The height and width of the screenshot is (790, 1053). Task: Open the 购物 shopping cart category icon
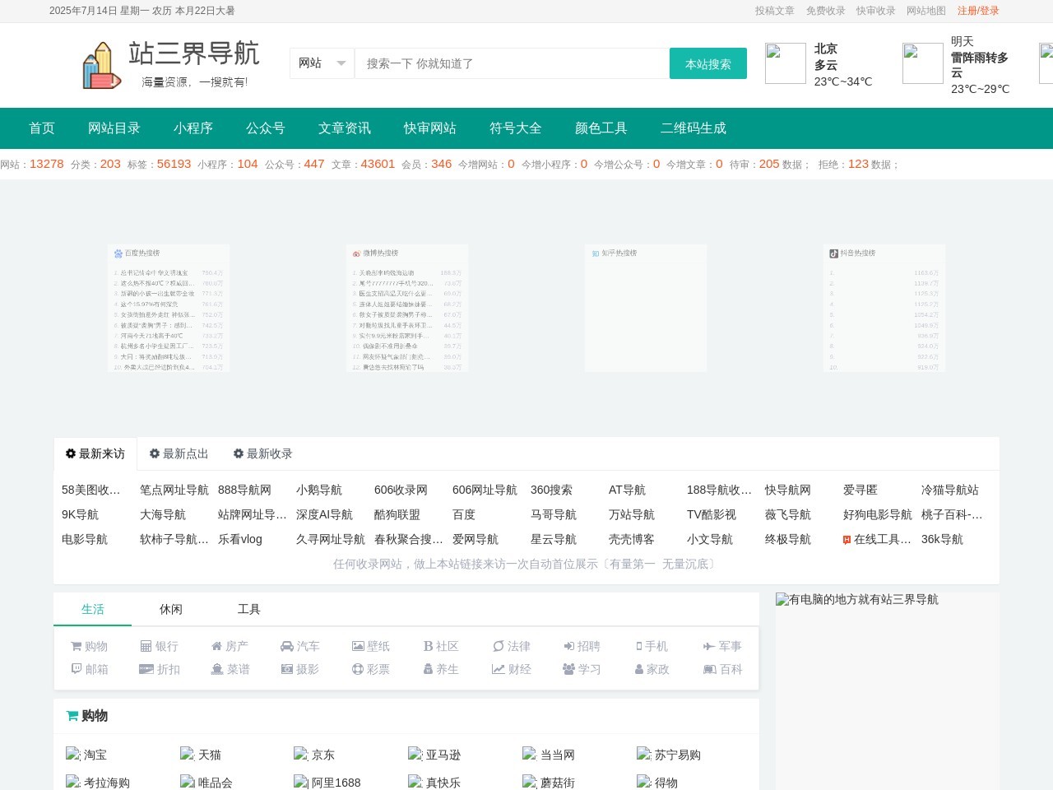(77, 646)
